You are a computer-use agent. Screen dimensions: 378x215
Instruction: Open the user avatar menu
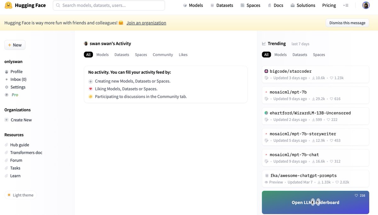366,5
